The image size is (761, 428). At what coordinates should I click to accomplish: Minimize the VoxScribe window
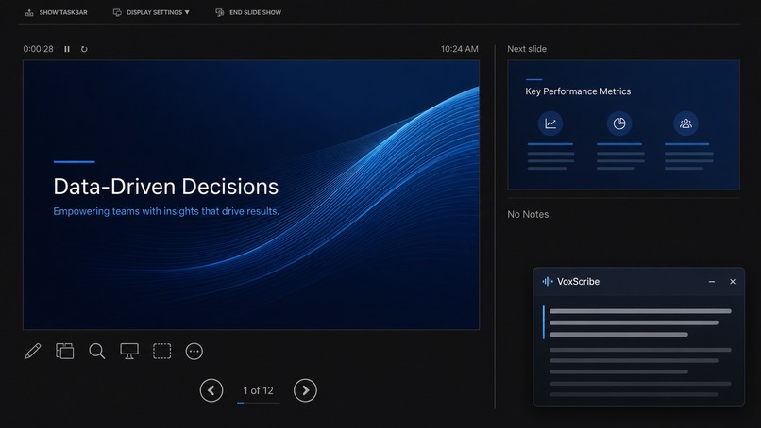712,282
